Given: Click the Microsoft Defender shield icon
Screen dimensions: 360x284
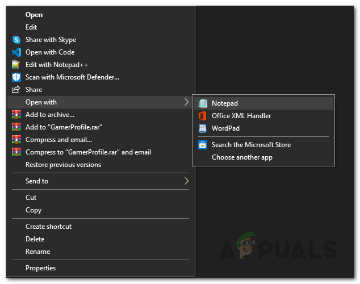Looking at the screenshot, I should click(16, 77).
